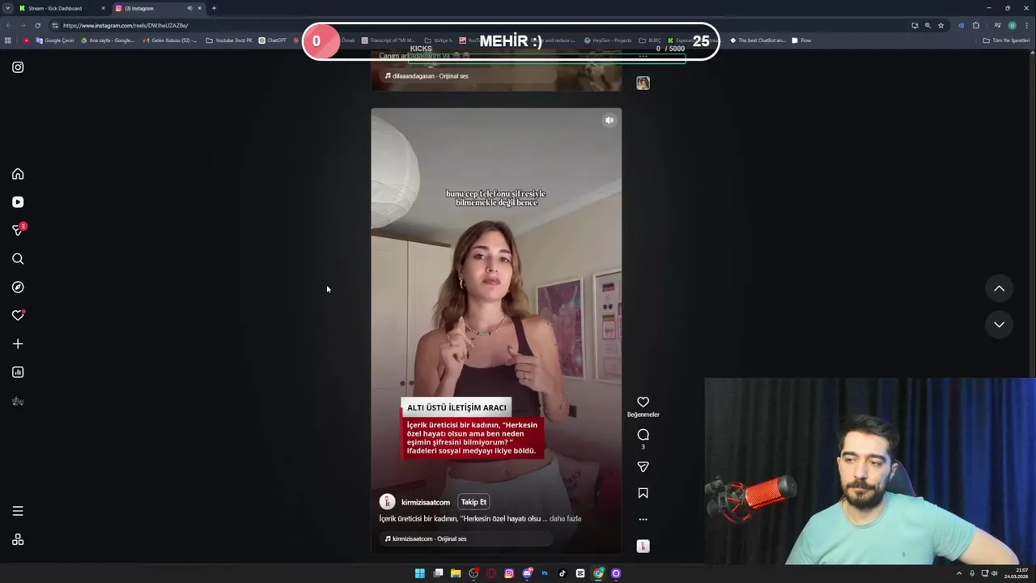Screen dimensions: 1036x583
Task: Open the Extensions puzzle icon
Action: [975, 25]
